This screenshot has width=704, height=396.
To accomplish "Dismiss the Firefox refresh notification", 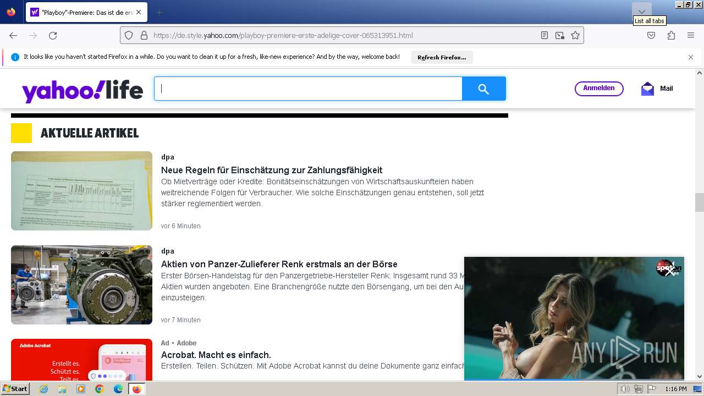I will click(691, 57).
